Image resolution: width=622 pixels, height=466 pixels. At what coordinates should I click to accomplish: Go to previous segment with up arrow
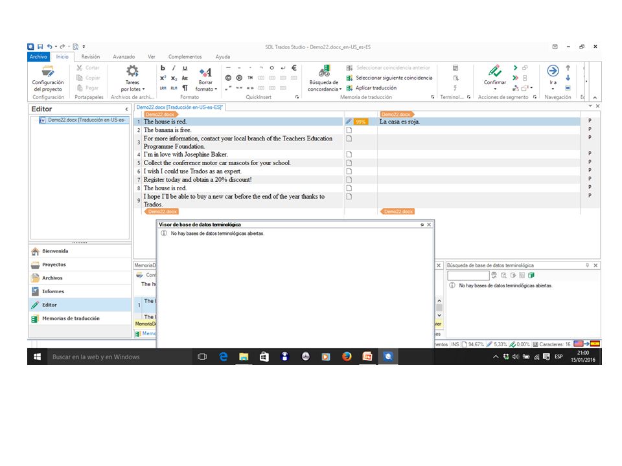(568, 68)
